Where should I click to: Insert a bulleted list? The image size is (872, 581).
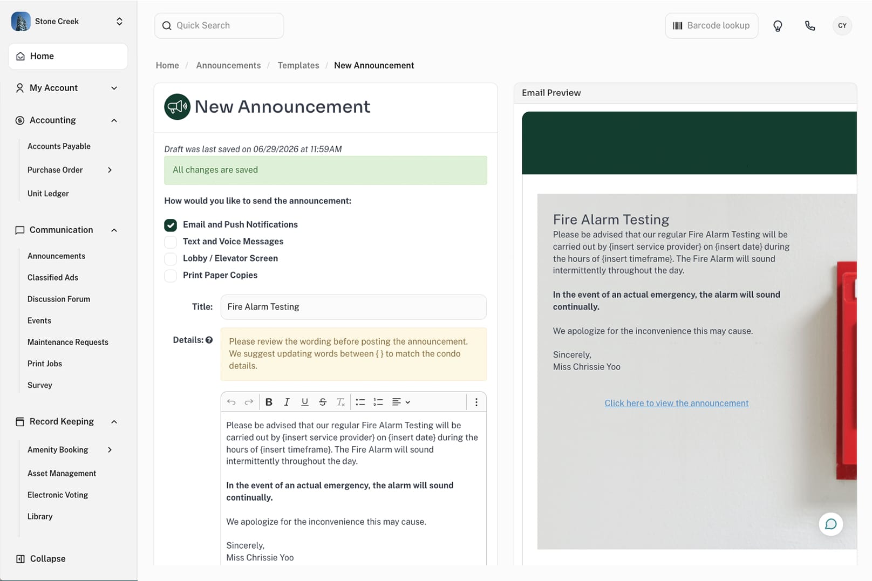360,402
